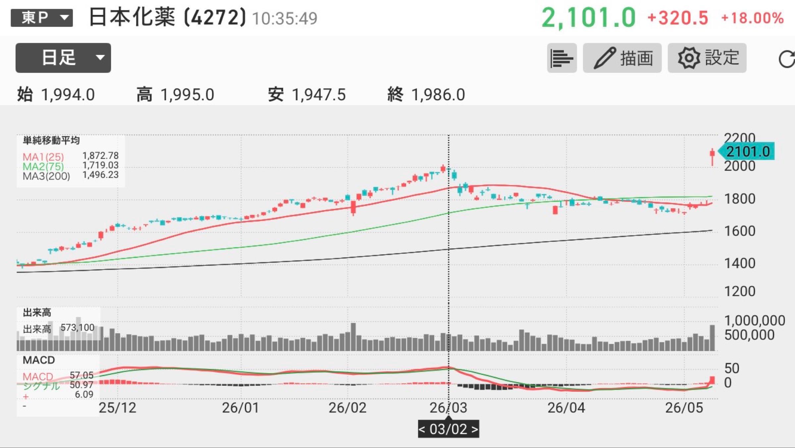Click the 26/05 date axis label

[684, 408]
